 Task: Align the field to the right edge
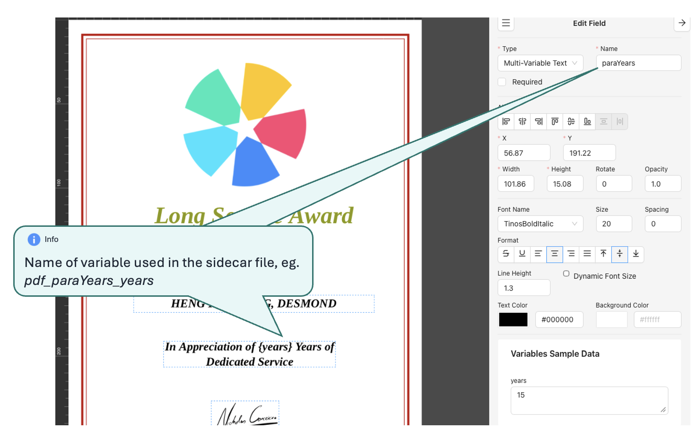coord(539,121)
